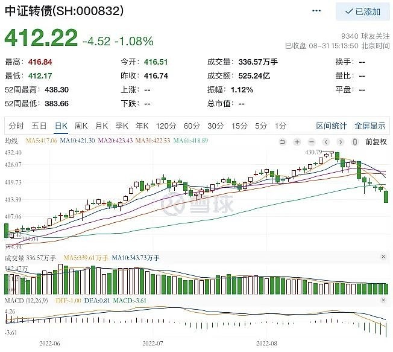Screen dimensions: 393x352
Task: Click the 2022-06 date axis label
Action: [x=49, y=344]
